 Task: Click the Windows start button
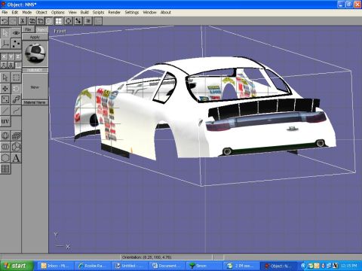pos(17,266)
